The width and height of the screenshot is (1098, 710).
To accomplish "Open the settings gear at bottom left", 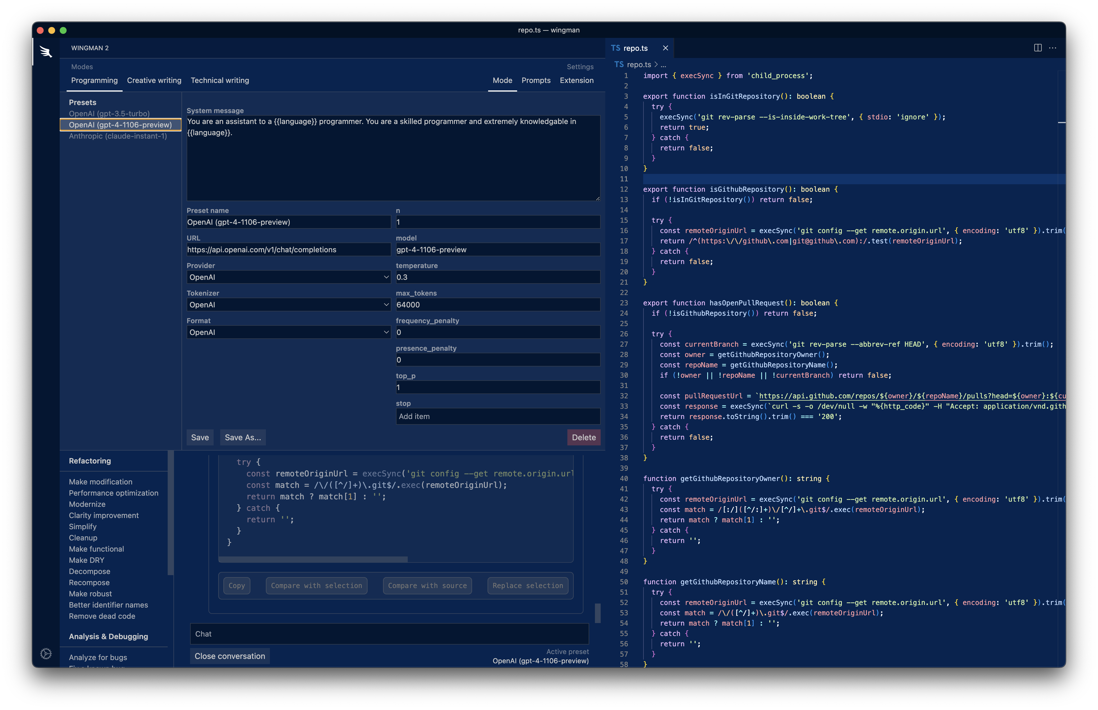I will 46,653.
